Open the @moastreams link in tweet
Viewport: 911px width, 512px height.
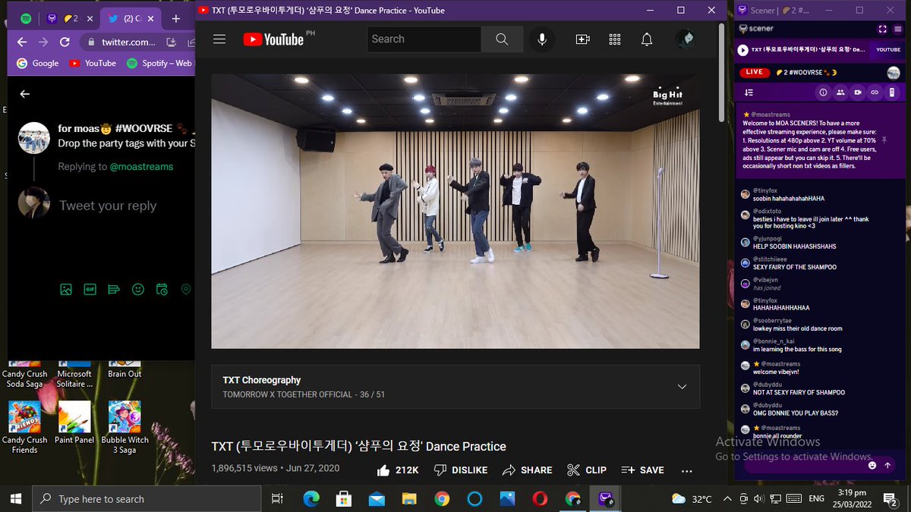point(141,166)
